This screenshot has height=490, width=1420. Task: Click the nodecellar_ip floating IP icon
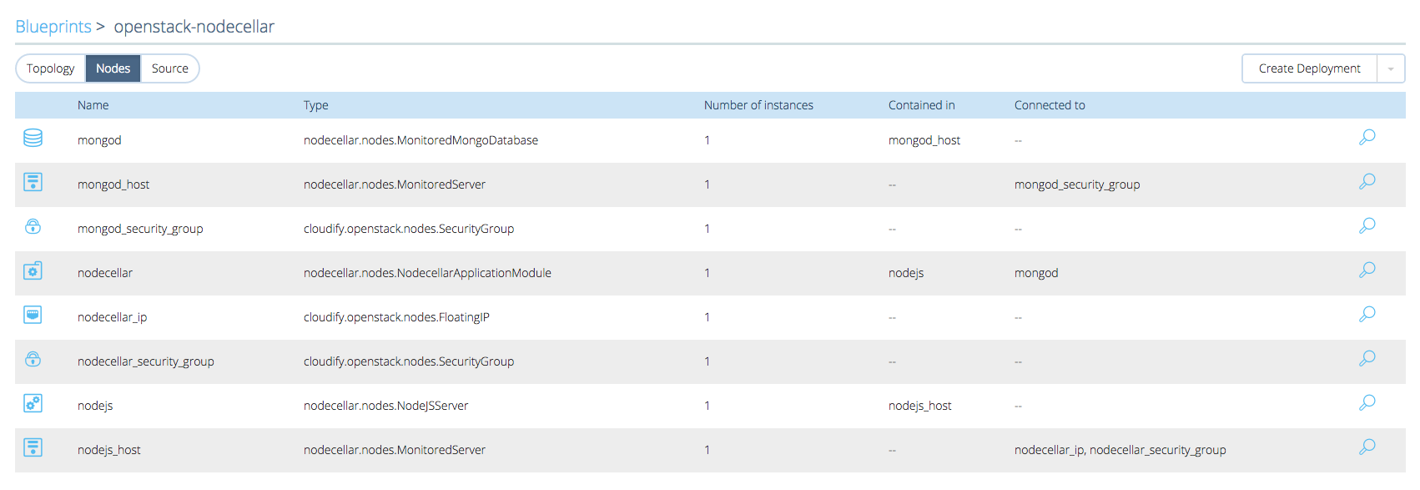coord(33,315)
